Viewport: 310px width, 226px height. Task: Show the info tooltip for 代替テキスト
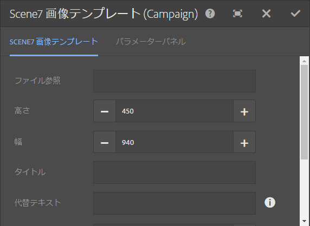point(270,203)
